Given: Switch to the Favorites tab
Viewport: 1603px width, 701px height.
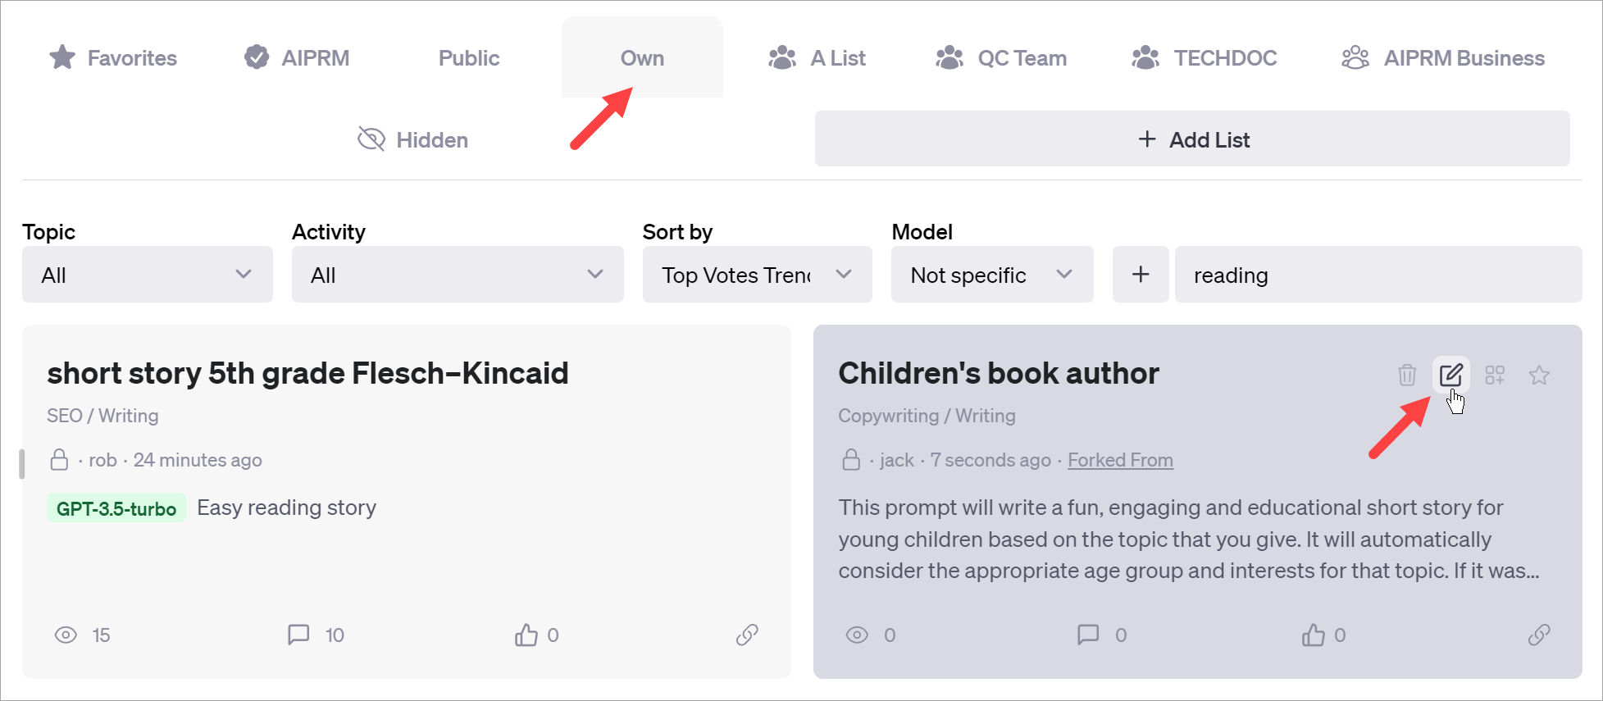Looking at the screenshot, I should [113, 58].
